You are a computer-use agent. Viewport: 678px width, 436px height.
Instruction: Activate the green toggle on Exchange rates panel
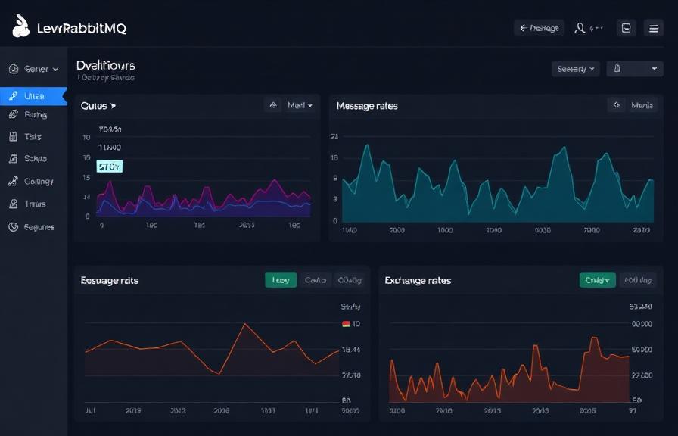[597, 279]
